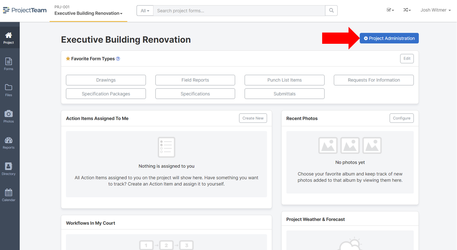Image resolution: width=457 pixels, height=250 pixels.
Task: Open the checklist tasks dropdown icon
Action: click(x=390, y=10)
